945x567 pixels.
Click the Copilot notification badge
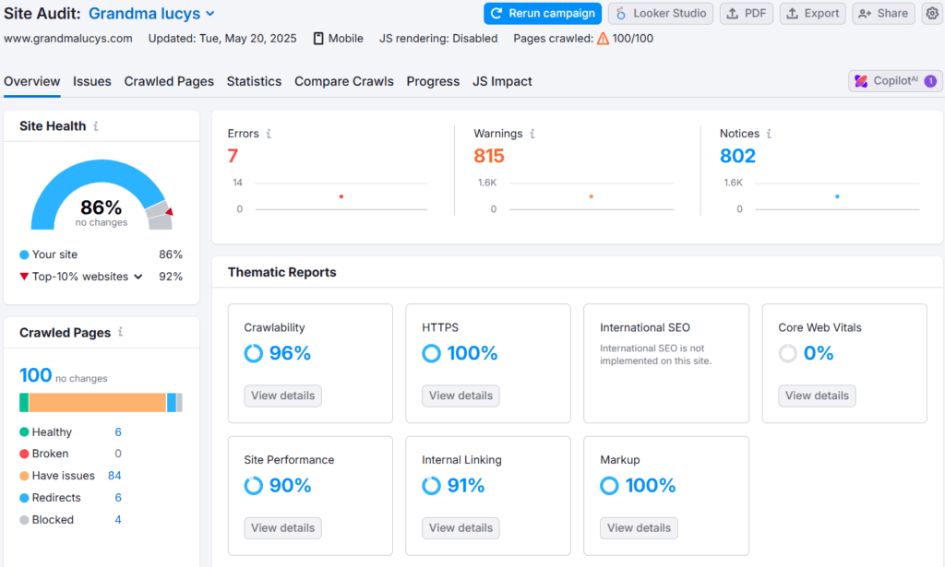click(x=930, y=80)
